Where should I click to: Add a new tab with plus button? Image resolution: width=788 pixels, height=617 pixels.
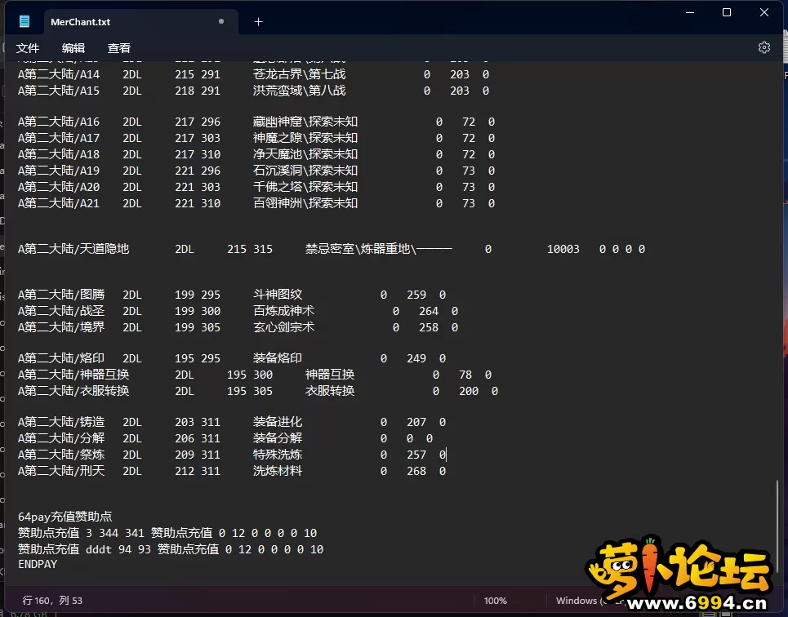tap(258, 21)
